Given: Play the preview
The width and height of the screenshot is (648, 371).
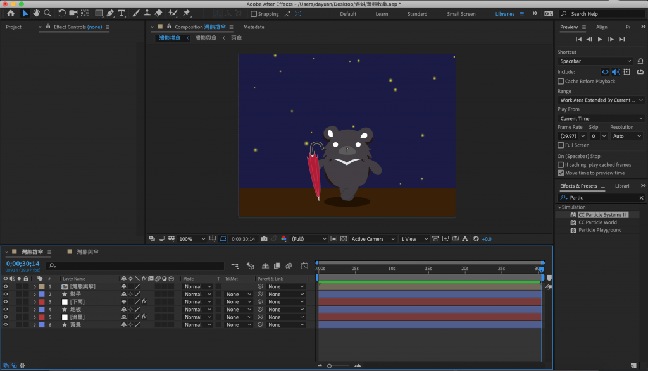Looking at the screenshot, I should click(600, 39).
